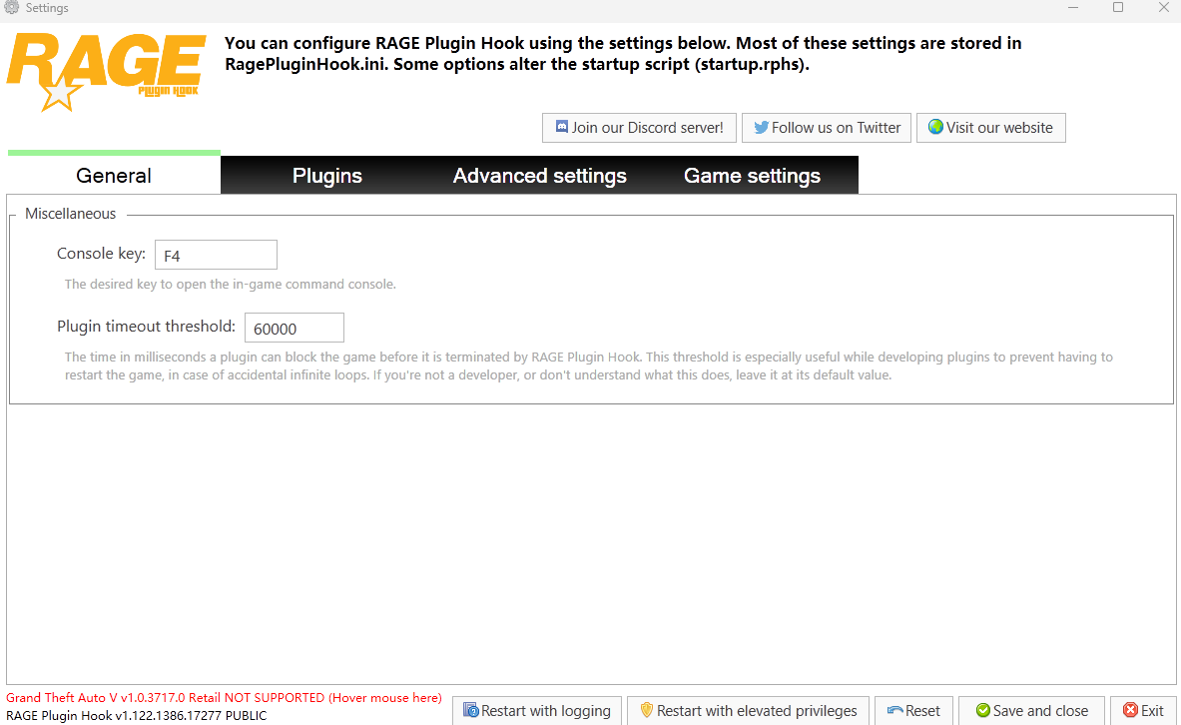The width and height of the screenshot is (1181, 725).
Task: Open the website via the globe icon
Action: tap(935, 128)
